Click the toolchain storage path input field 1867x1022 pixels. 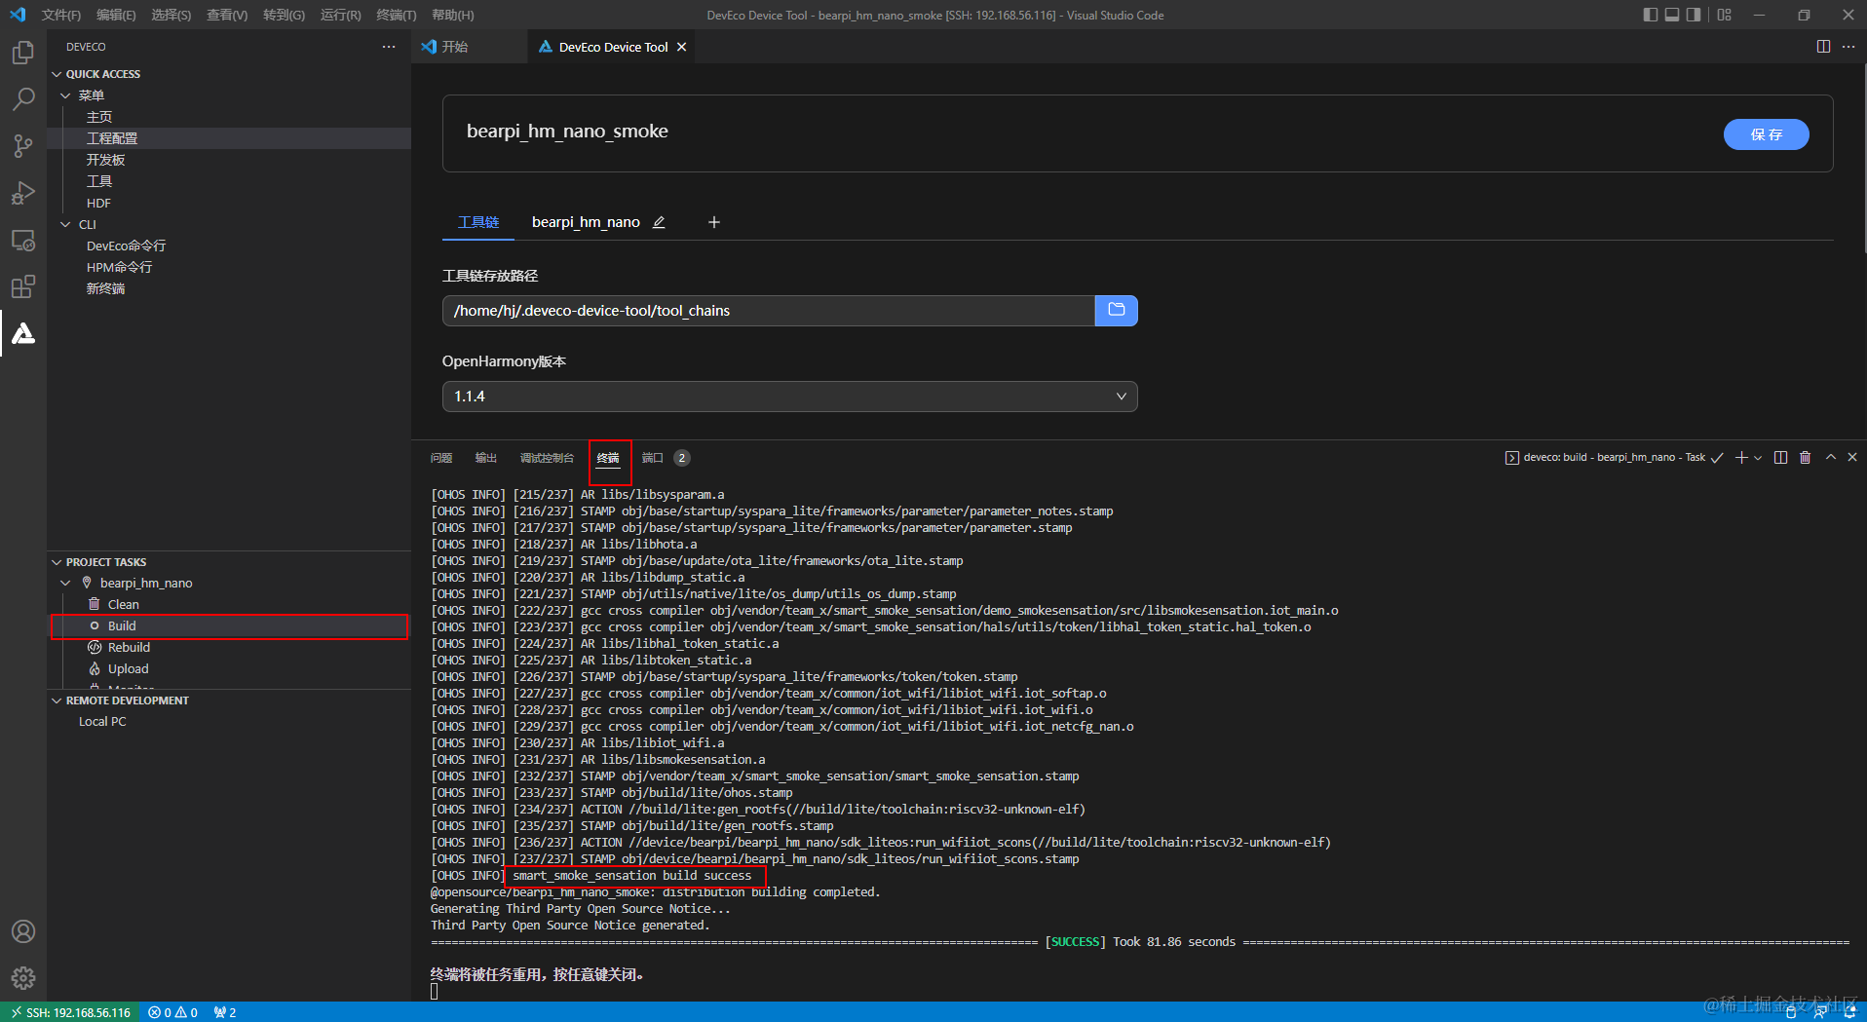pyautogui.click(x=769, y=311)
